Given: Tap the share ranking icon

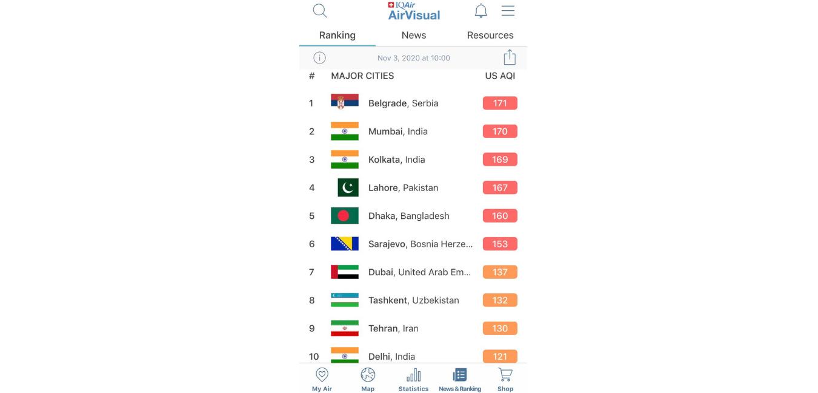Looking at the screenshot, I should (x=510, y=57).
